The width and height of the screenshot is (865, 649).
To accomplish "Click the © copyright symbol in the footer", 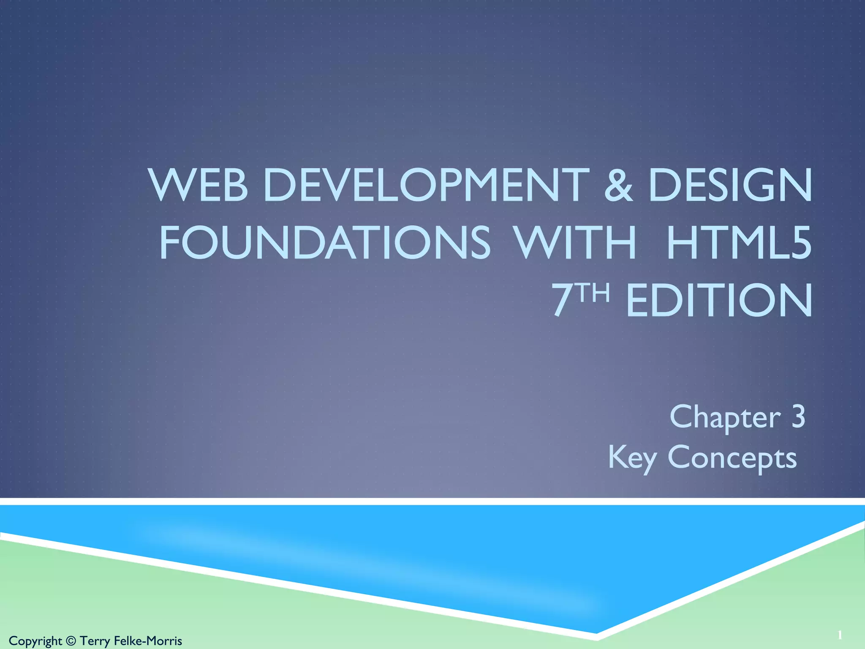I will click(x=71, y=641).
